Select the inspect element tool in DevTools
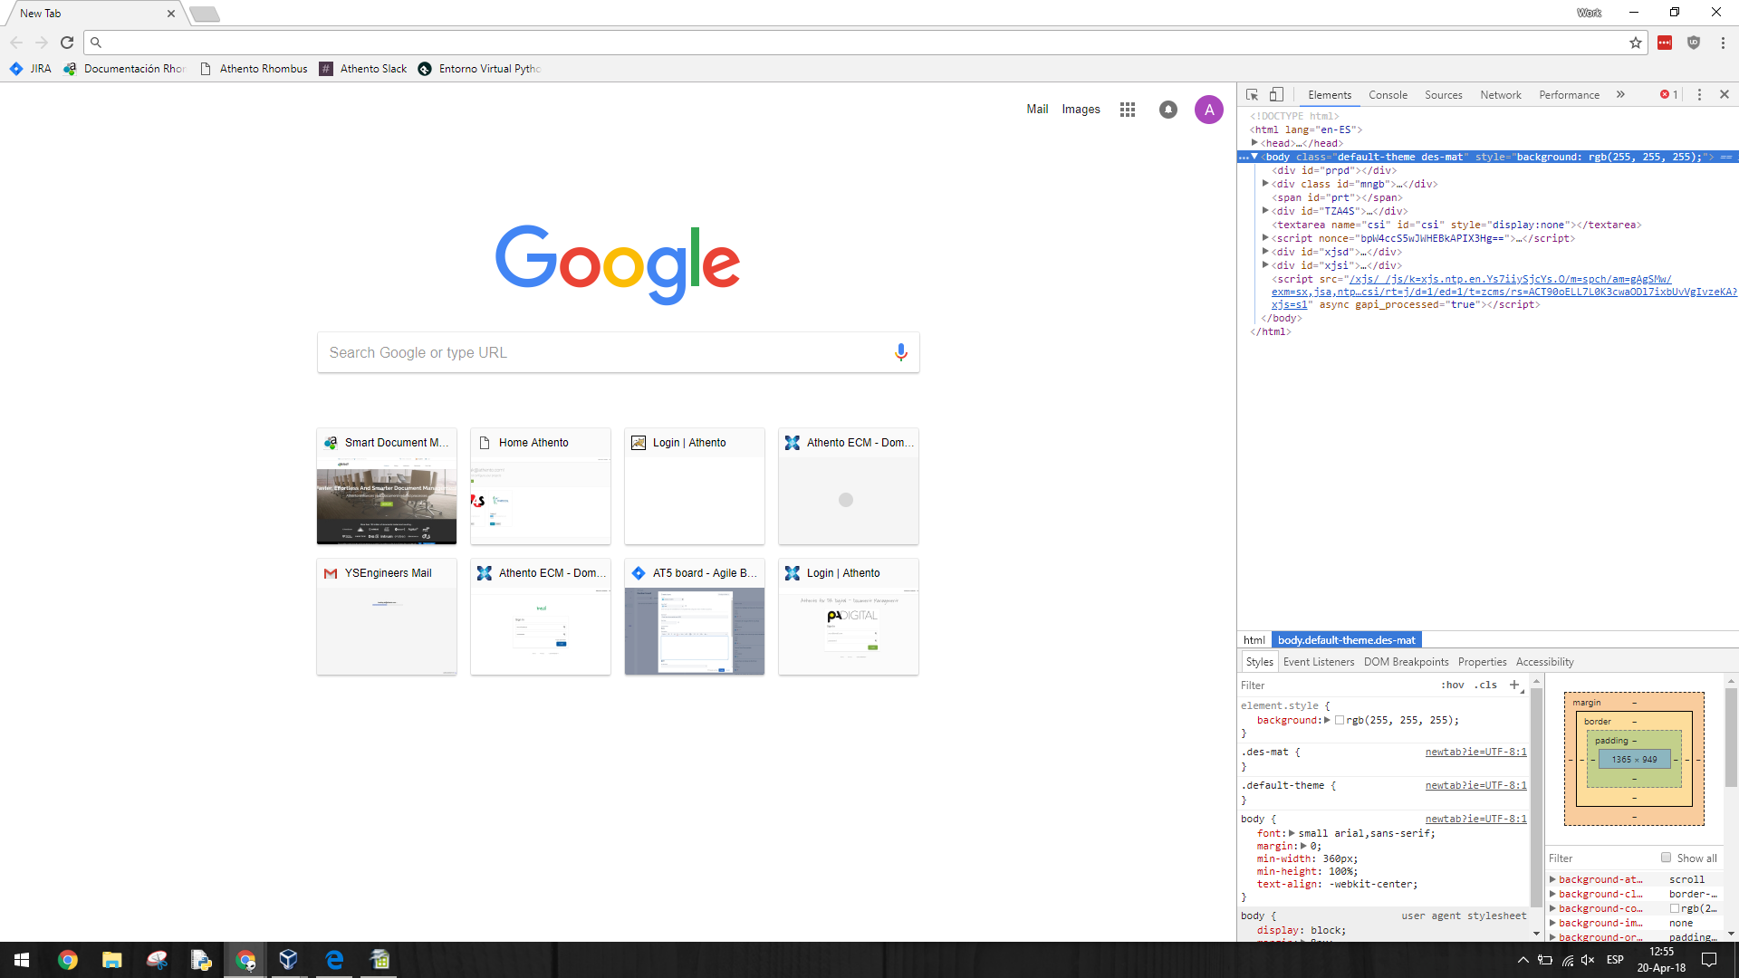1739x978 pixels. coord(1252,94)
